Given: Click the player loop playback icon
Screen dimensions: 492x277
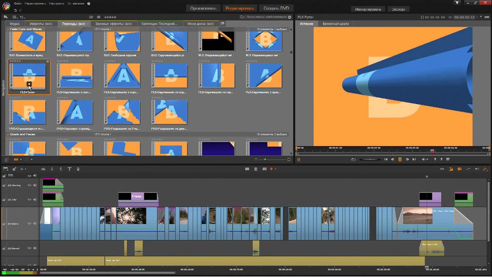Looking at the screenshot, I should point(353,159).
